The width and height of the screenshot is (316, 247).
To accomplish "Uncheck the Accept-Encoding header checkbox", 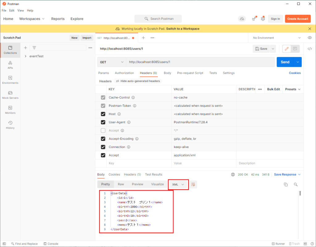I will [x=103, y=139].
